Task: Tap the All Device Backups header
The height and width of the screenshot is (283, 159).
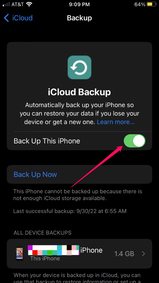Action: 43,233
